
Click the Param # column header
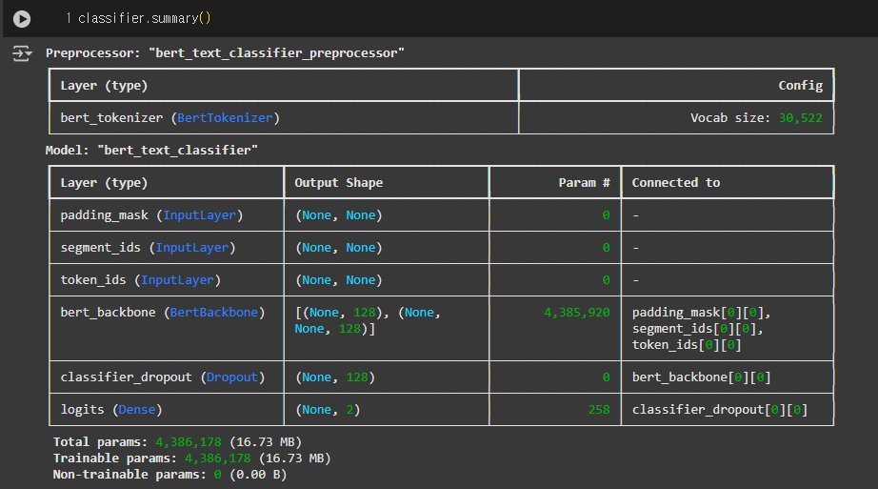click(x=584, y=183)
